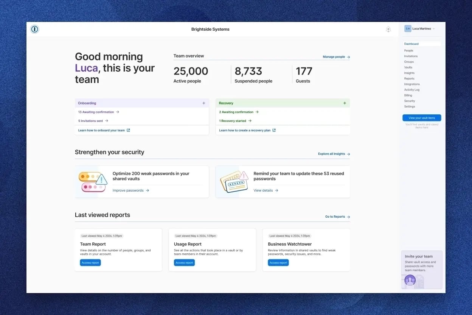
Task: Click the plus icon on the Recovery card
Action: tap(345, 103)
